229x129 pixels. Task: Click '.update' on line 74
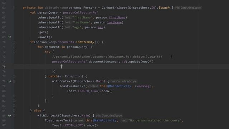coord(134,62)
